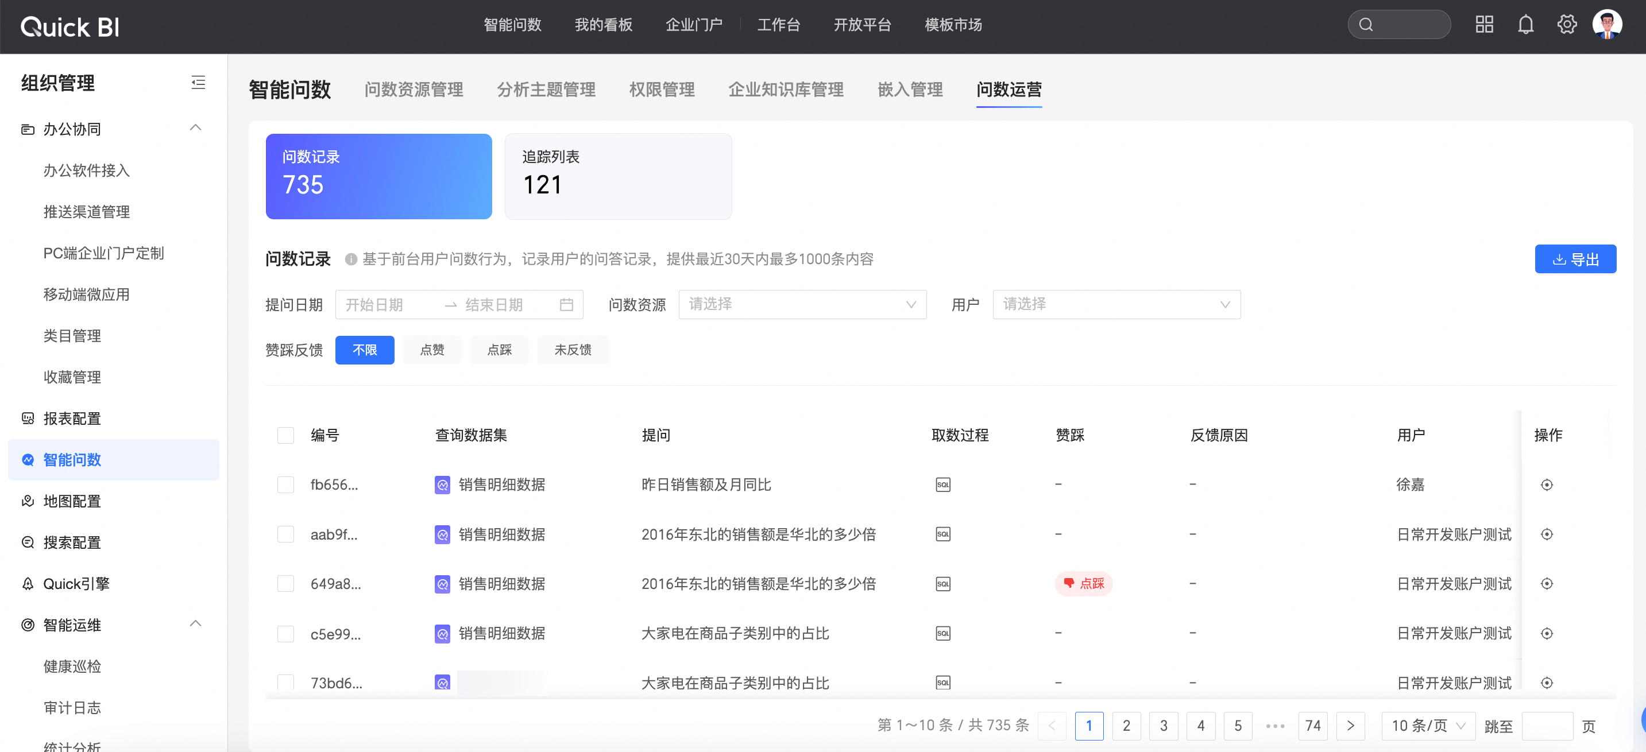Viewport: 1646px width, 752px height.
Task: Open 工作台 in top navigation
Action: [778, 25]
